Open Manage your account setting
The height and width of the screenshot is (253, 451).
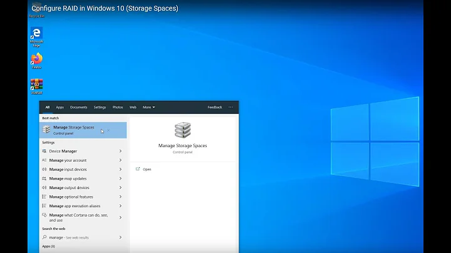tap(68, 160)
